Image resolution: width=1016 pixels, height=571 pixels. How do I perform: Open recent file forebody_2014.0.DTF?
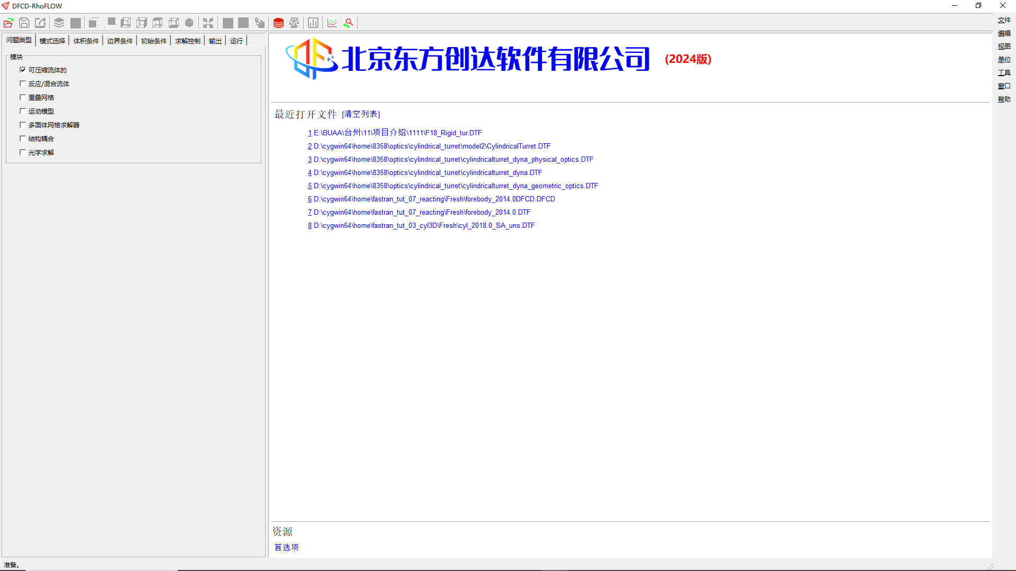point(419,212)
